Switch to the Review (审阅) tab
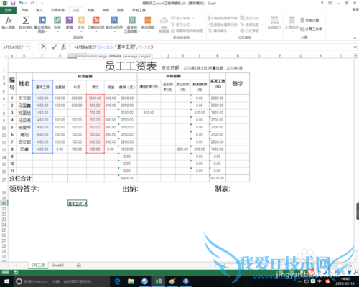The height and width of the screenshot is (287, 359). click(106, 10)
